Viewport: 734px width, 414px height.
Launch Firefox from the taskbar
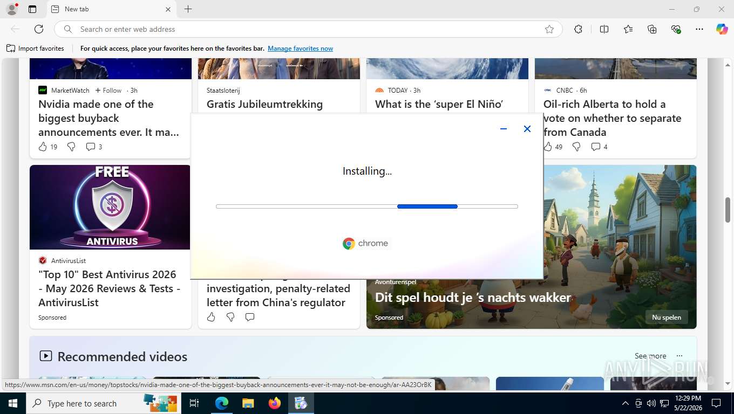[275, 403]
